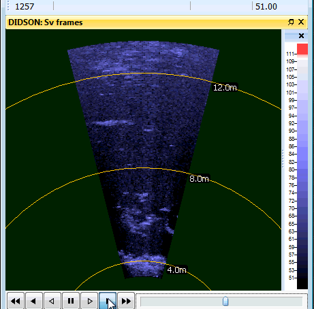Viewport: 314px width, 309px height.
Task: Pause the sonar frame playback
Action: click(71, 301)
